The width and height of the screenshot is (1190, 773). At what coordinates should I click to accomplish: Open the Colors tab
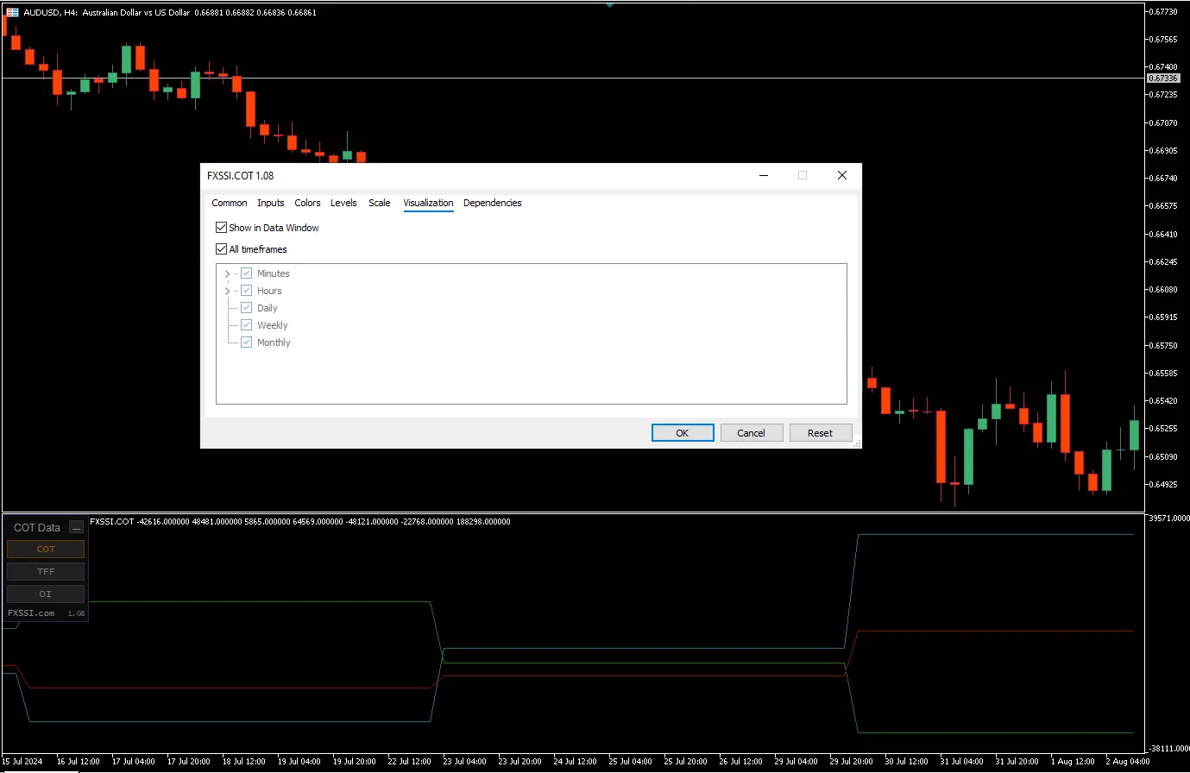307,203
